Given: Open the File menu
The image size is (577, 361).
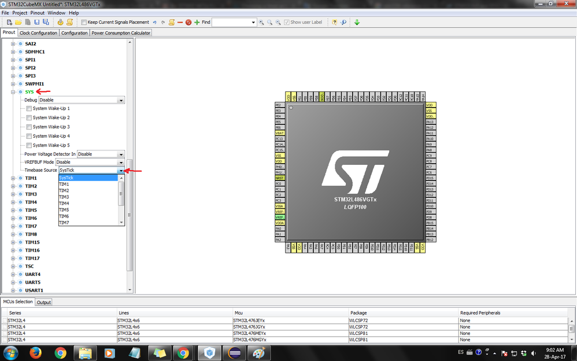Looking at the screenshot, I should [x=5, y=13].
